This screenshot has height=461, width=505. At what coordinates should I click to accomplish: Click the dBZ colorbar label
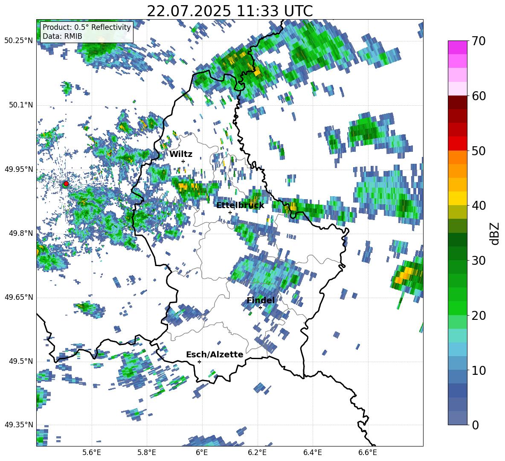pos(495,233)
